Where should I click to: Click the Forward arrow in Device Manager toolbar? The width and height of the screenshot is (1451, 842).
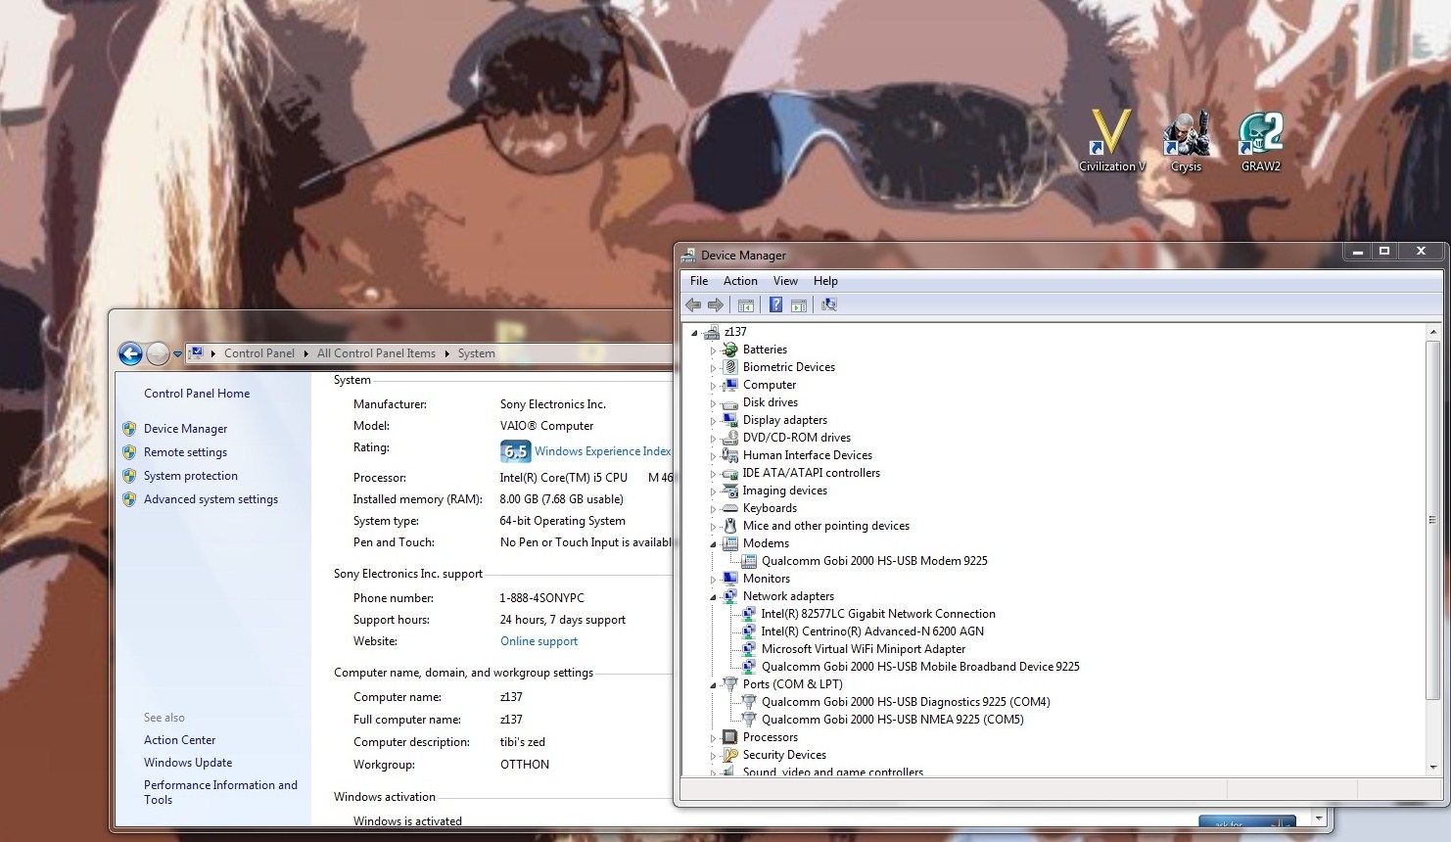click(716, 305)
